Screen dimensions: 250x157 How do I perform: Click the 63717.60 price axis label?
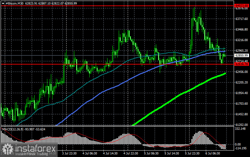pos(242,19)
